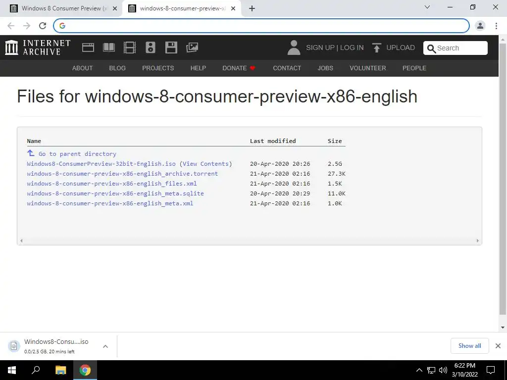Viewport: 507px width, 380px height.
Task: Expand the download item options chevron
Action: click(105, 346)
